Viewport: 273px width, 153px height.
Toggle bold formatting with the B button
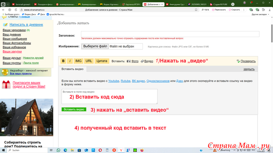[63, 61]
